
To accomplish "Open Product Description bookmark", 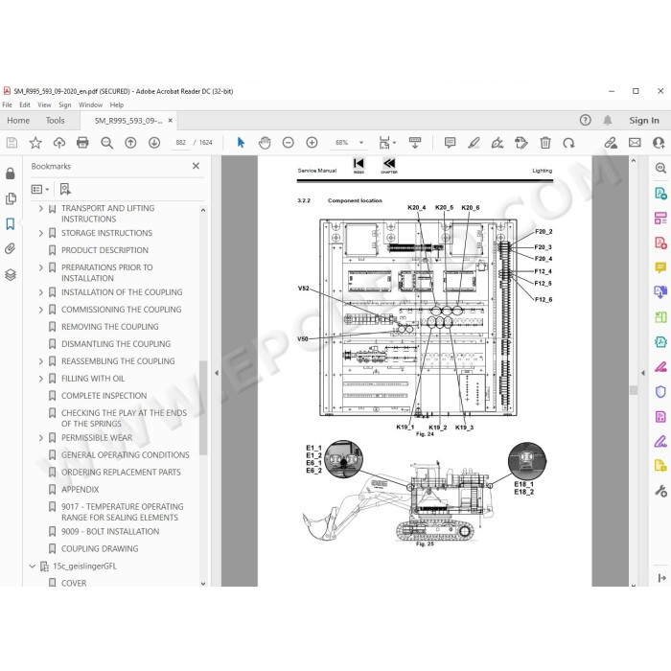I will tap(104, 250).
